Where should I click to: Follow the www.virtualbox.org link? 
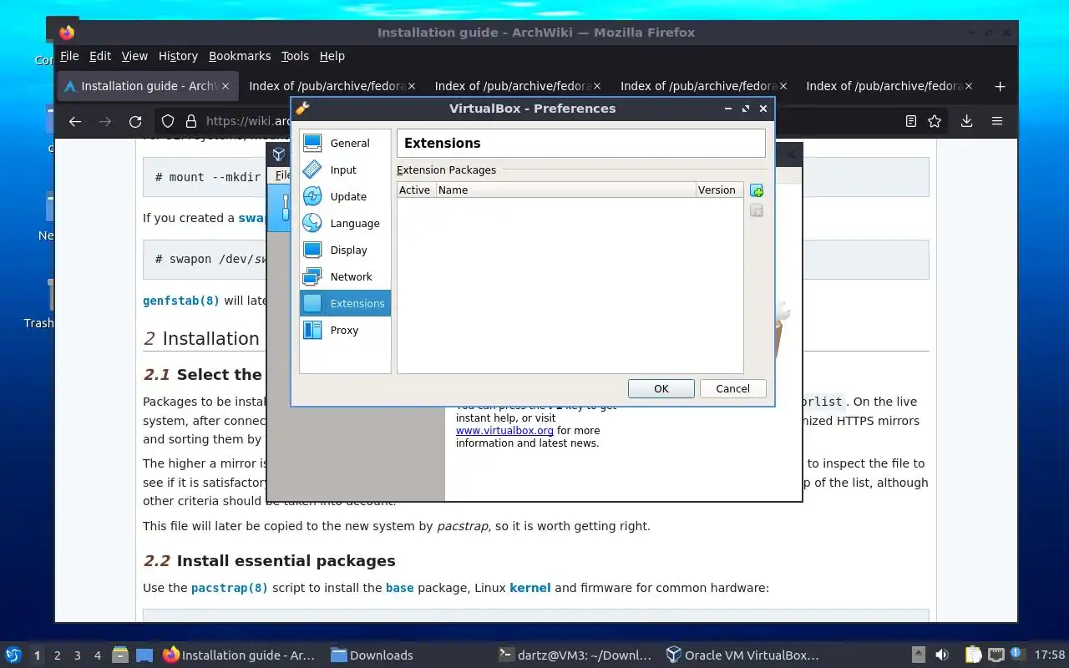pos(504,431)
